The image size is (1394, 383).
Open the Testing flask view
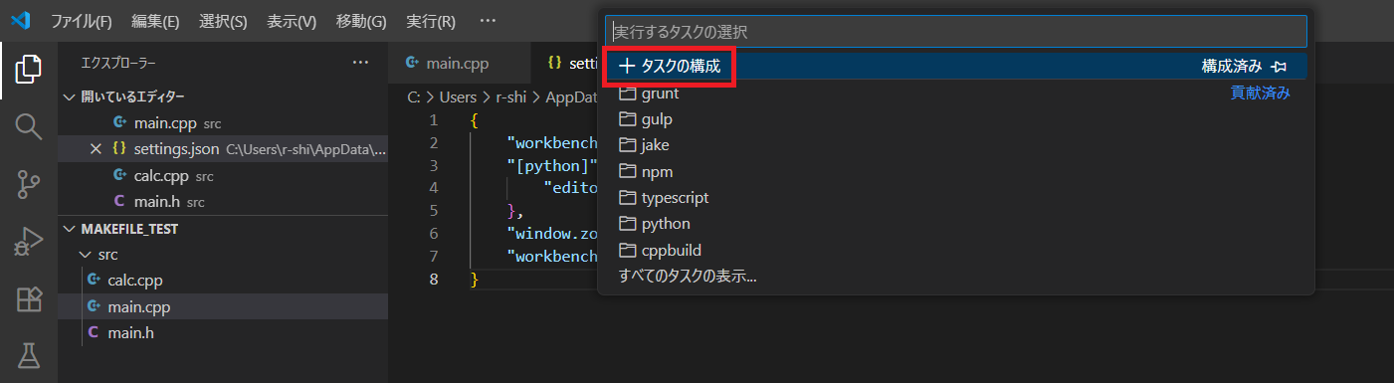(x=29, y=355)
